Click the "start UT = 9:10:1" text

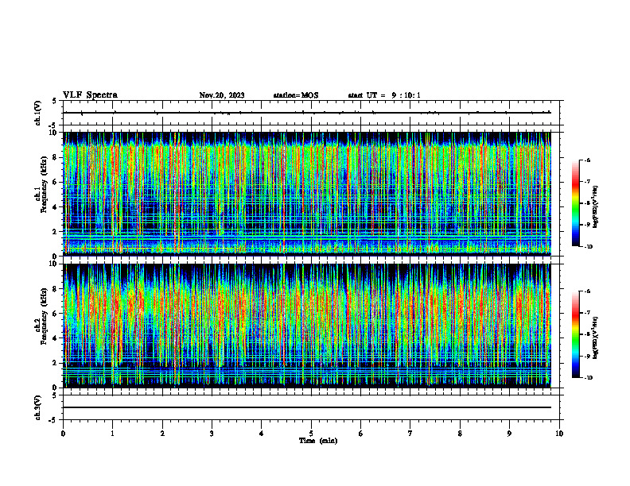[384, 95]
